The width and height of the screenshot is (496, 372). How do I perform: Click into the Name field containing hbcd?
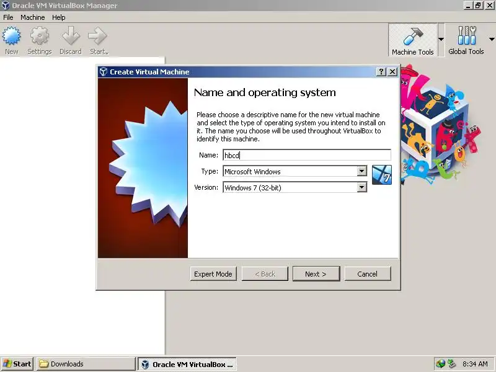(307, 156)
